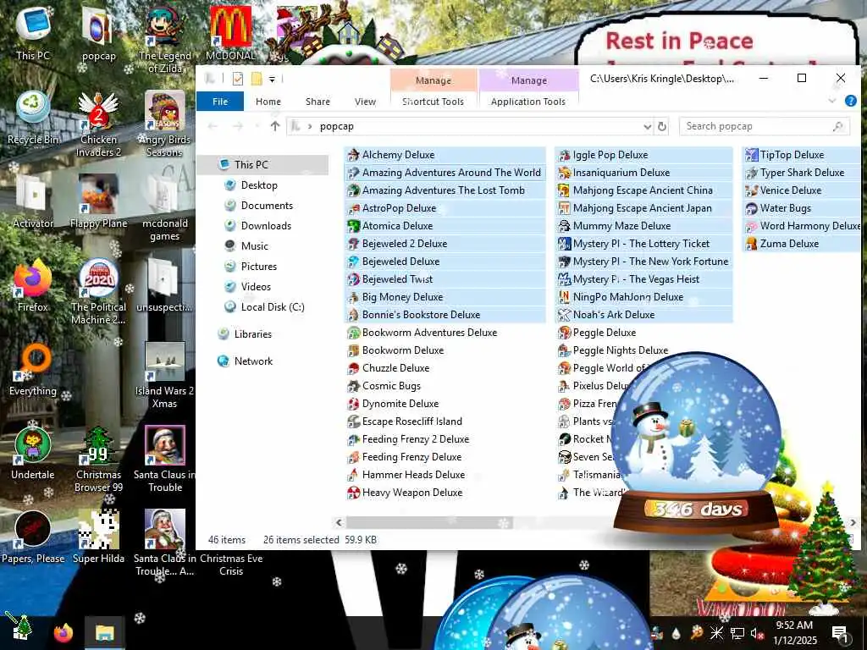Image resolution: width=867 pixels, height=650 pixels.
Task: Select Cosmic Bugs file
Action: (384, 386)
